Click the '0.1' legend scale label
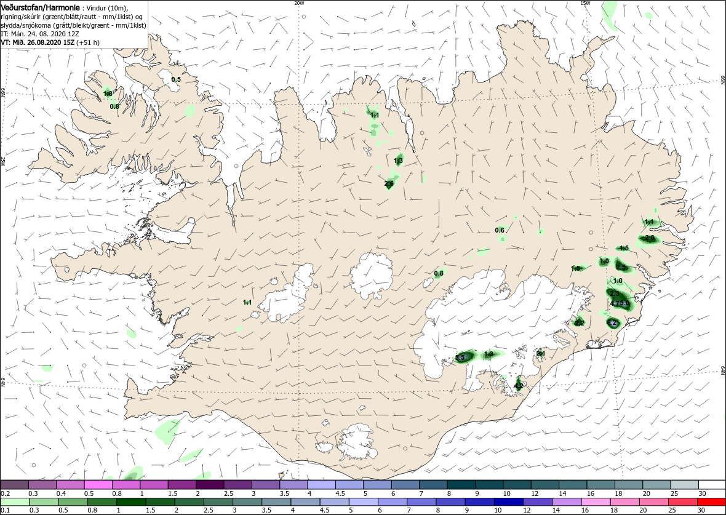 coord(6,510)
